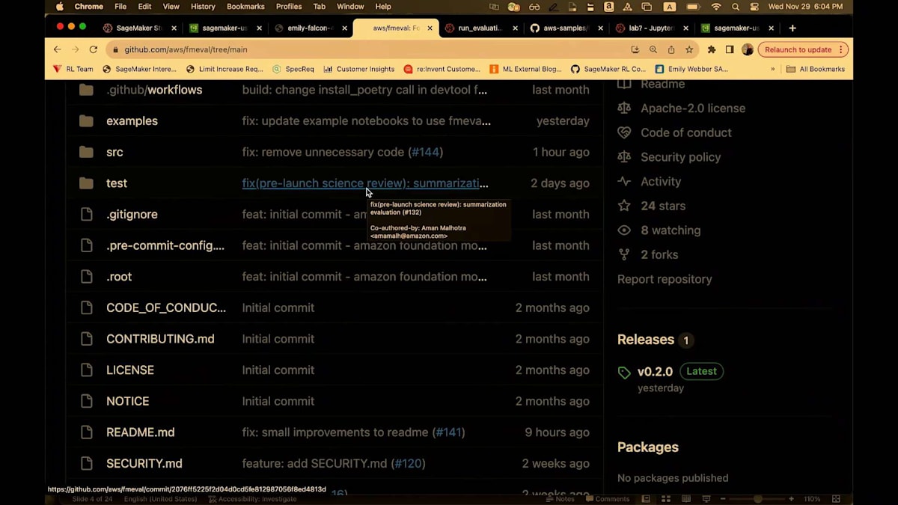Screen dimensions: 898x505
Task: Reload the page
Action: pyautogui.click(x=94, y=49)
